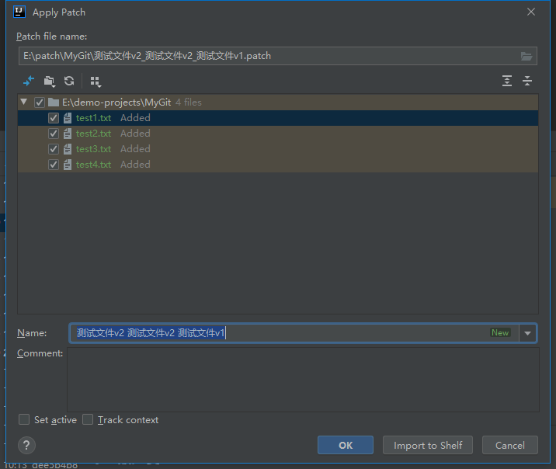Uncheck the test3.txt checkbox
Viewport: 556px width, 469px height.
click(x=54, y=149)
